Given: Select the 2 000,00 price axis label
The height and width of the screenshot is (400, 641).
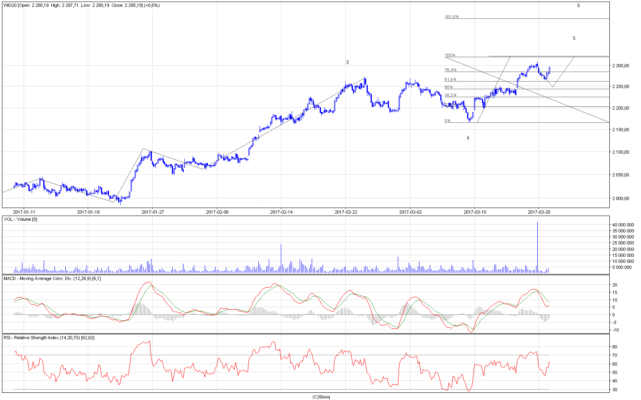Looking at the screenshot, I should [621, 198].
